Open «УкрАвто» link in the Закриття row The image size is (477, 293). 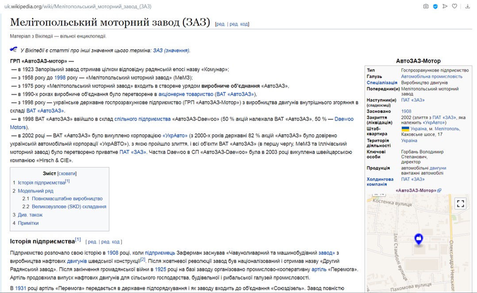tap(434, 123)
